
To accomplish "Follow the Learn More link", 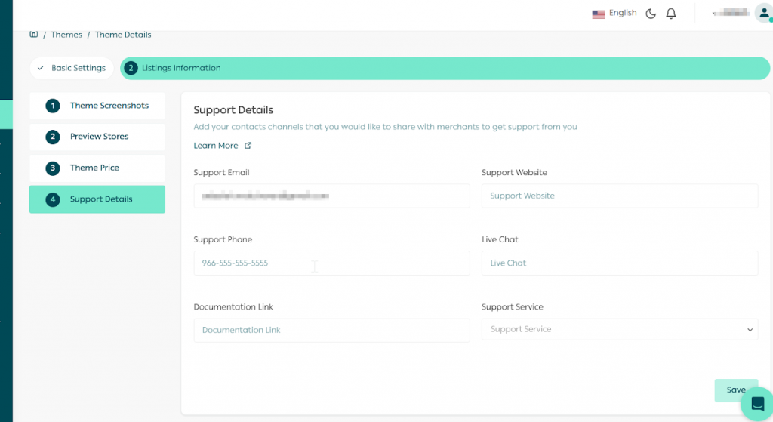I will click(216, 146).
